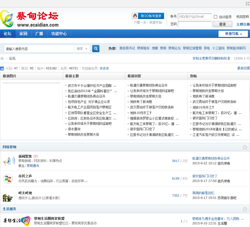Viewport: 250px width, 227px height.
Task: Collapse the 生活服务 section
Action: [245, 209]
